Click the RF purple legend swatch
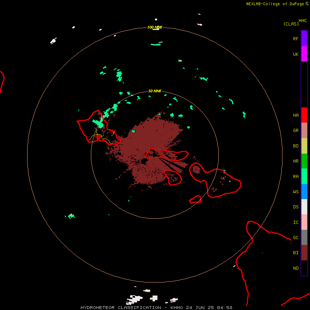310x310 pixels. click(304, 39)
